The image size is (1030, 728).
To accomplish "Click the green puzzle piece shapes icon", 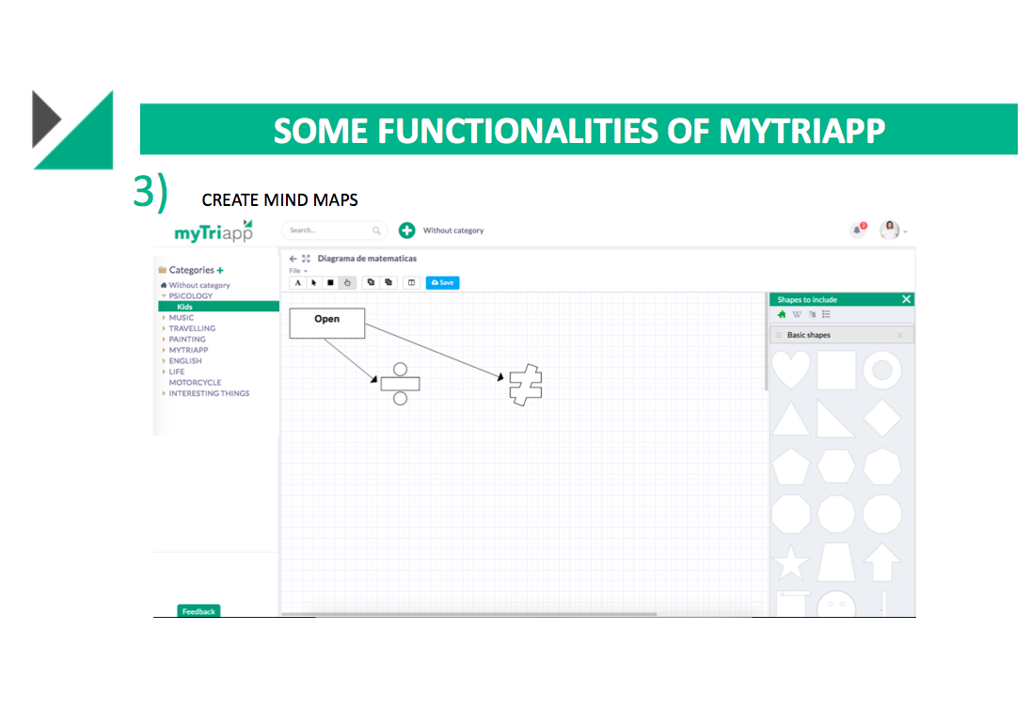I will (x=782, y=315).
